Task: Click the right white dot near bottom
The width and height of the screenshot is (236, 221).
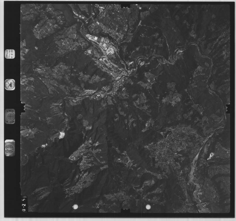Action: tap(148, 207)
